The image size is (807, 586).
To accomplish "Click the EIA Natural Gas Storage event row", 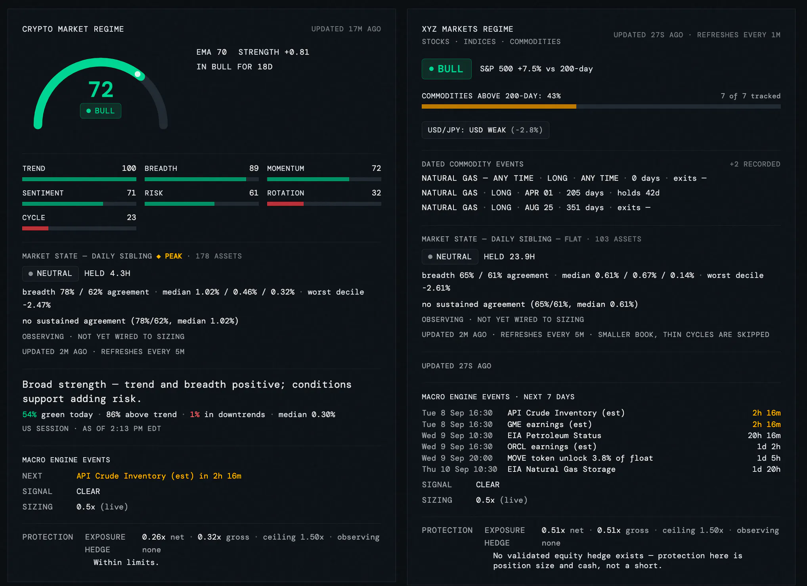I will (601, 469).
